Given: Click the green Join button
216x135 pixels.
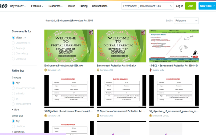Looking at the screenshot, I should (191, 6).
